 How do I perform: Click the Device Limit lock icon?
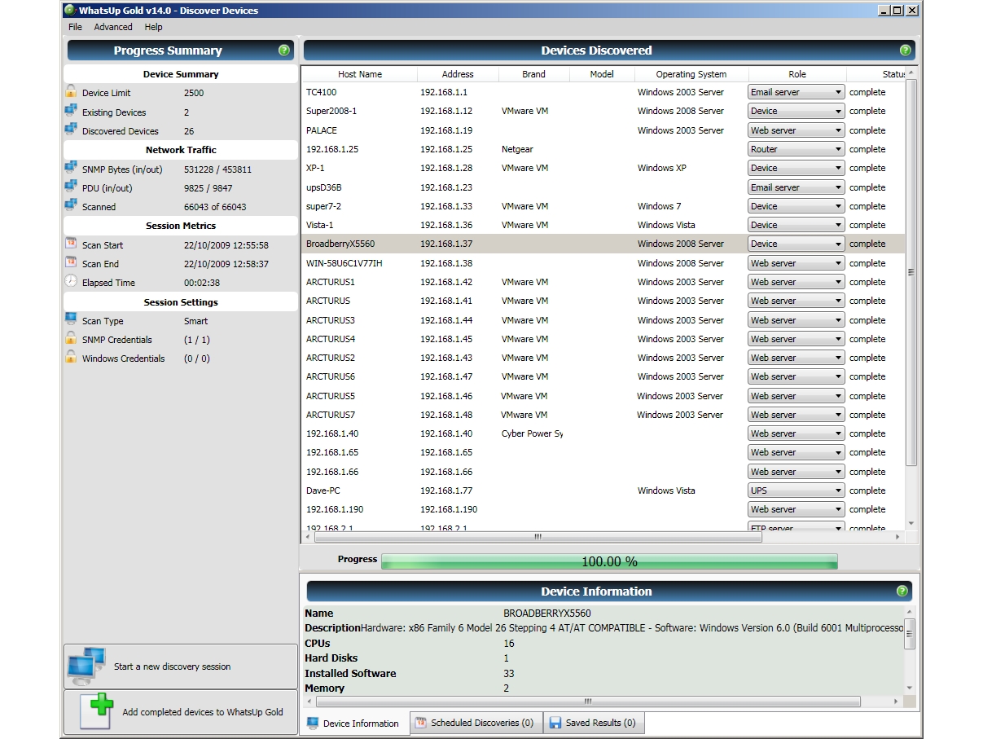click(x=71, y=92)
